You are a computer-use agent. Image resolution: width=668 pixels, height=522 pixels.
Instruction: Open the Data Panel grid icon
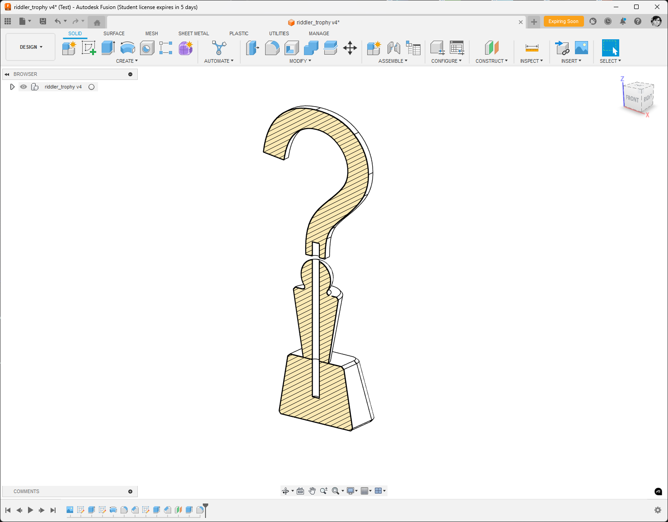click(8, 21)
